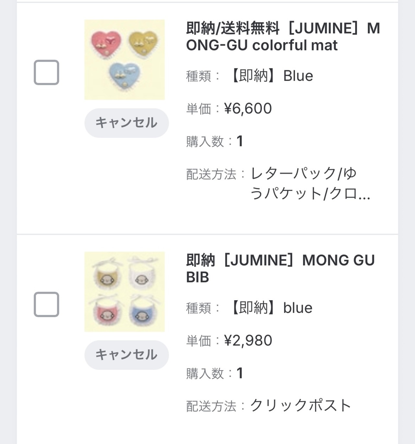The width and height of the screenshot is (415, 444).
Task: Select the 【即納】blue variant of the BIB
Action: click(x=271, y=308)
